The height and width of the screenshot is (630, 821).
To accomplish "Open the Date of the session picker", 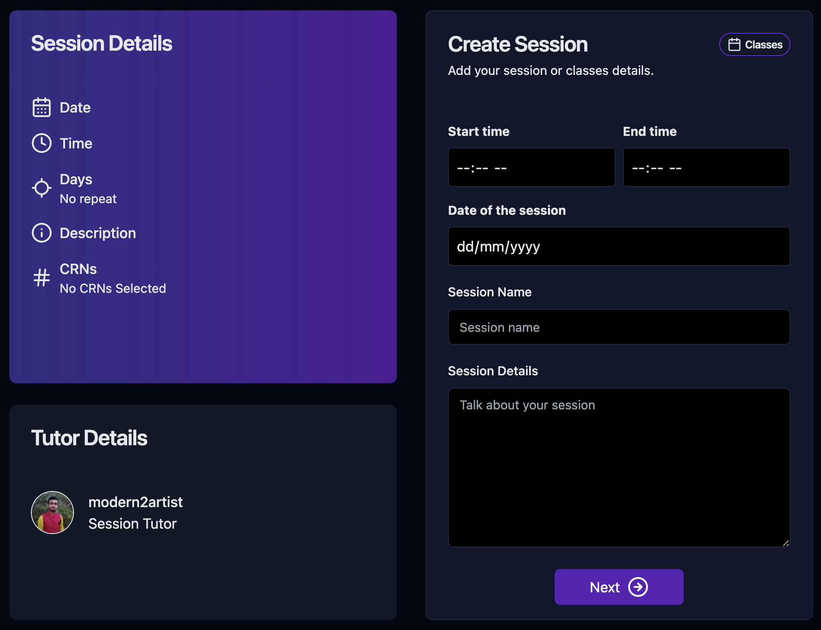I will point(619,247).
